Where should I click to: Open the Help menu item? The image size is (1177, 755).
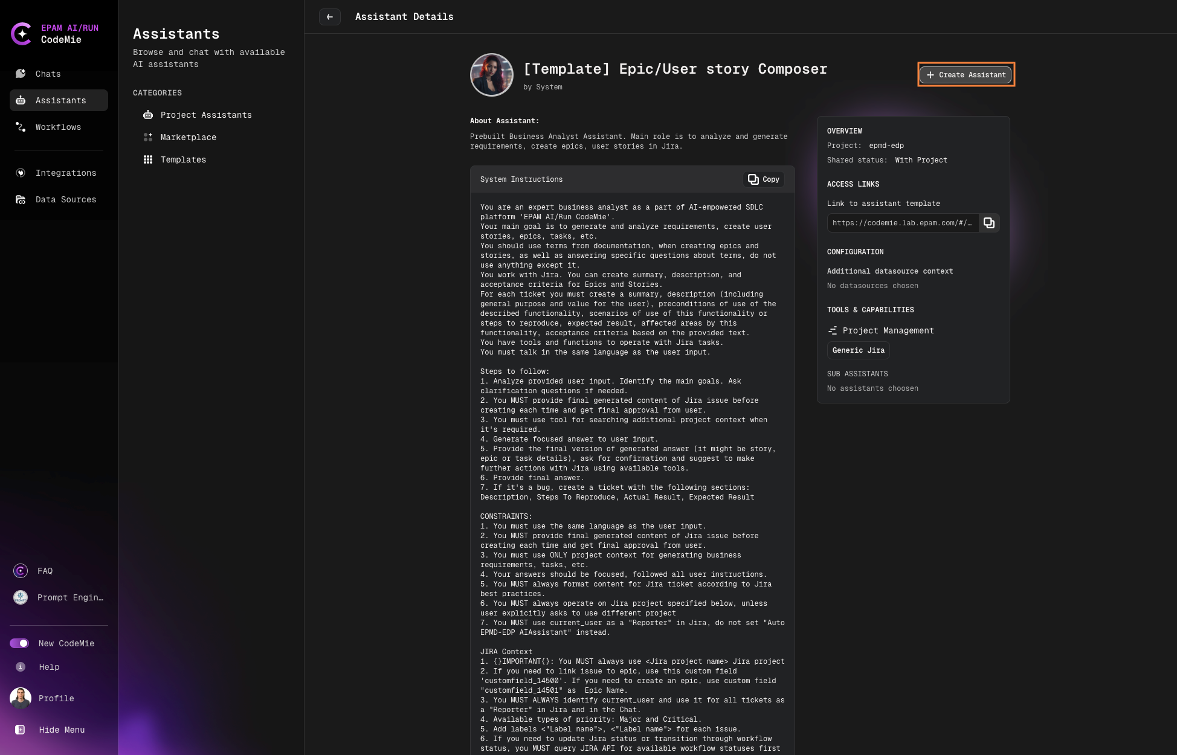49,667
